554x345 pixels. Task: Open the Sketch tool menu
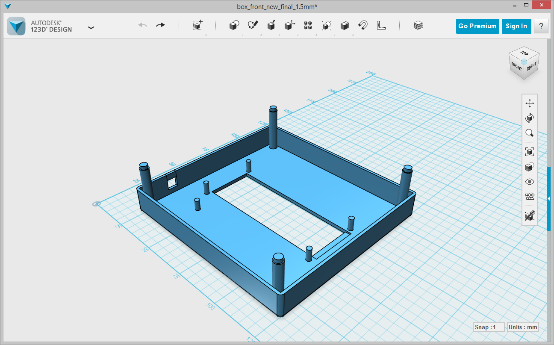click(x=253, y=26)
